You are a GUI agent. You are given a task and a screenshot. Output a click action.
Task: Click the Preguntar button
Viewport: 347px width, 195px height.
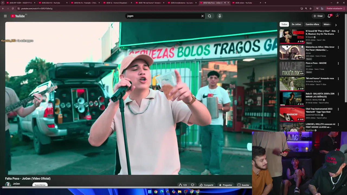point(226,185)
